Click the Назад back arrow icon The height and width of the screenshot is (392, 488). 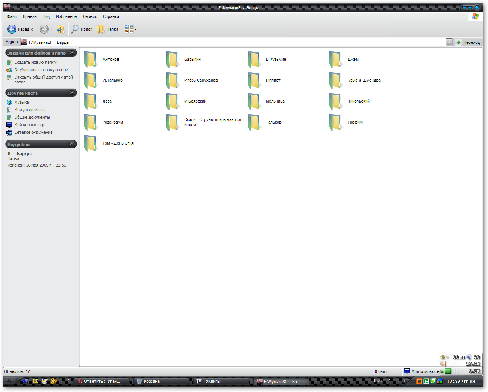[12, 29]
